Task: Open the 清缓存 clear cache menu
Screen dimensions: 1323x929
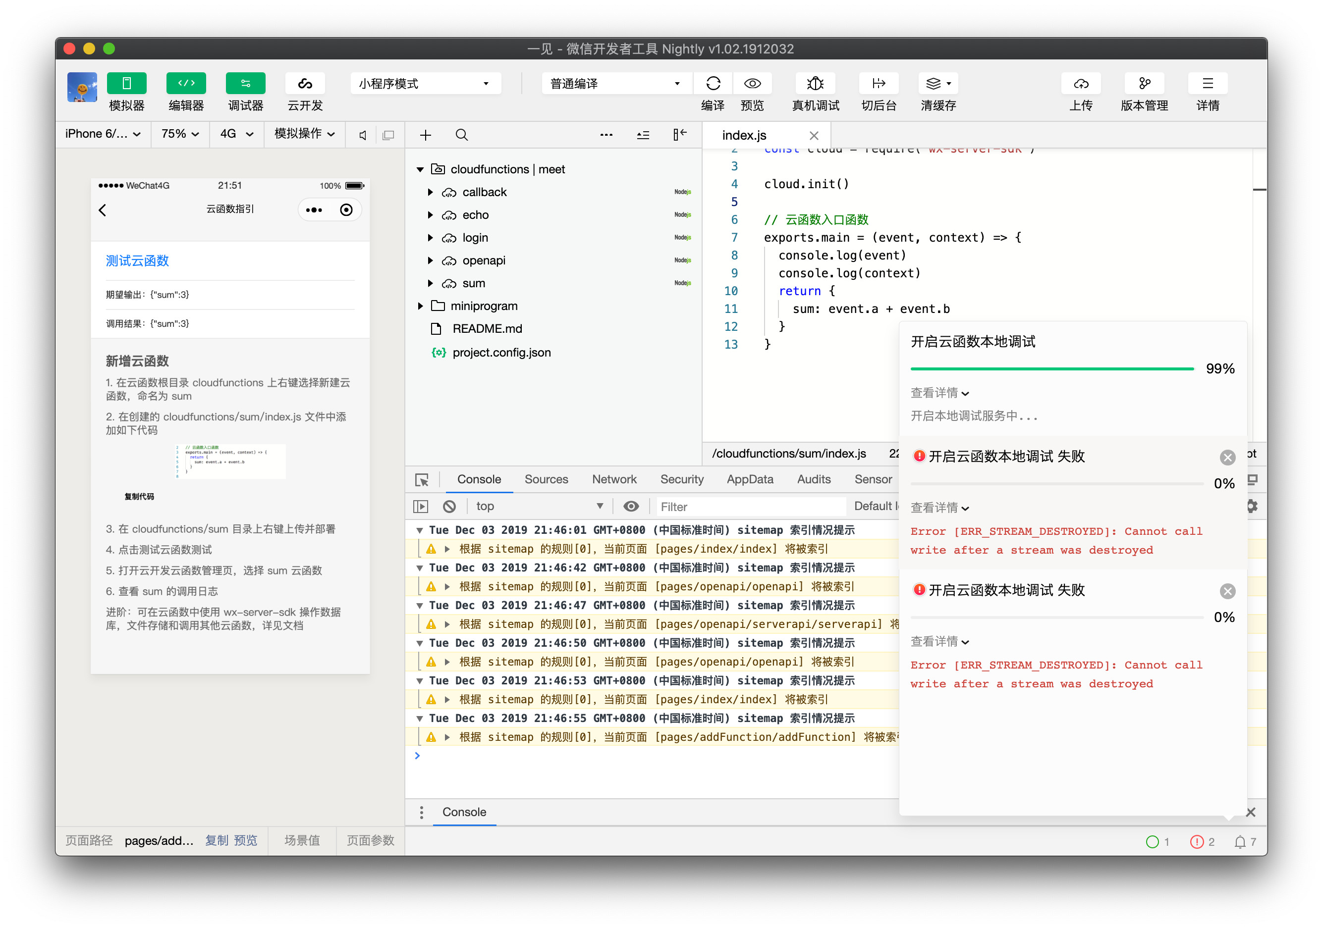Action: [x=938, y=84]
